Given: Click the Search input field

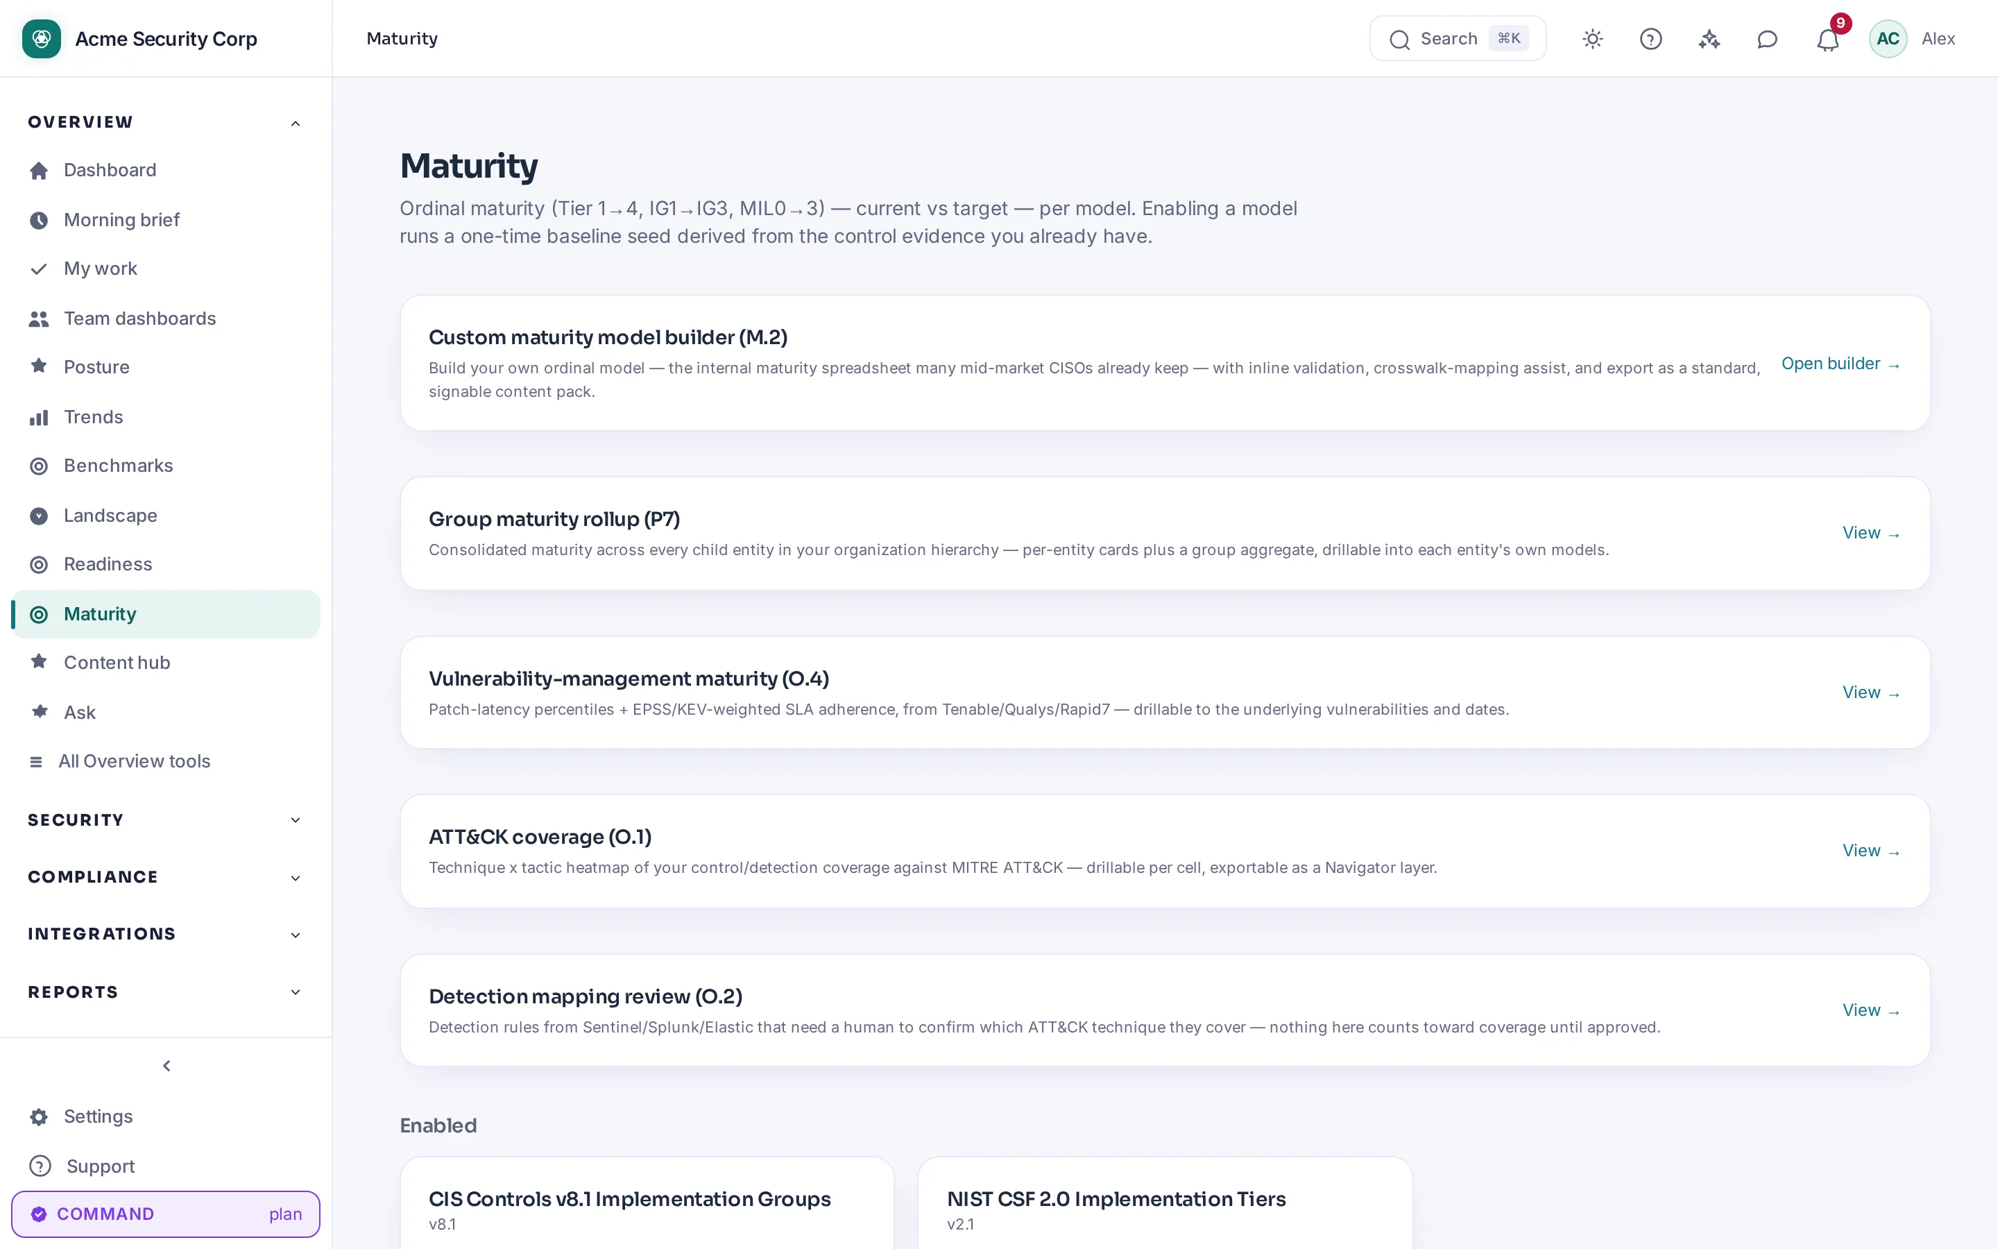Looking at the screenshot, I should coord(1457,39).
